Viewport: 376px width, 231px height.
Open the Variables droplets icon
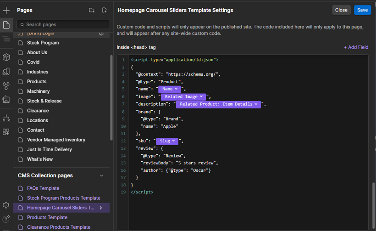point(6,85)
